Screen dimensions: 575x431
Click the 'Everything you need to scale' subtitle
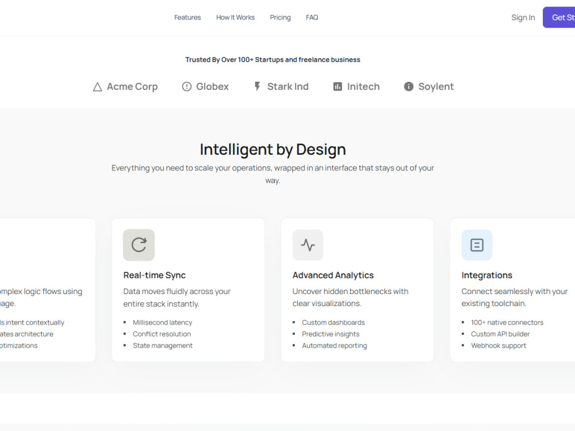pos(273,174)
